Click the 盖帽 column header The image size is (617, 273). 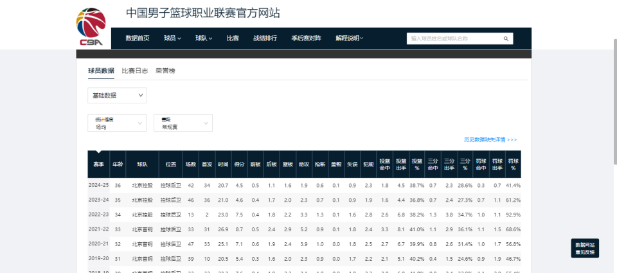point(336,164)
